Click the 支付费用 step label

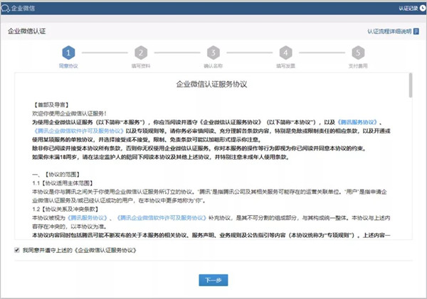click(x=358, y=66)
